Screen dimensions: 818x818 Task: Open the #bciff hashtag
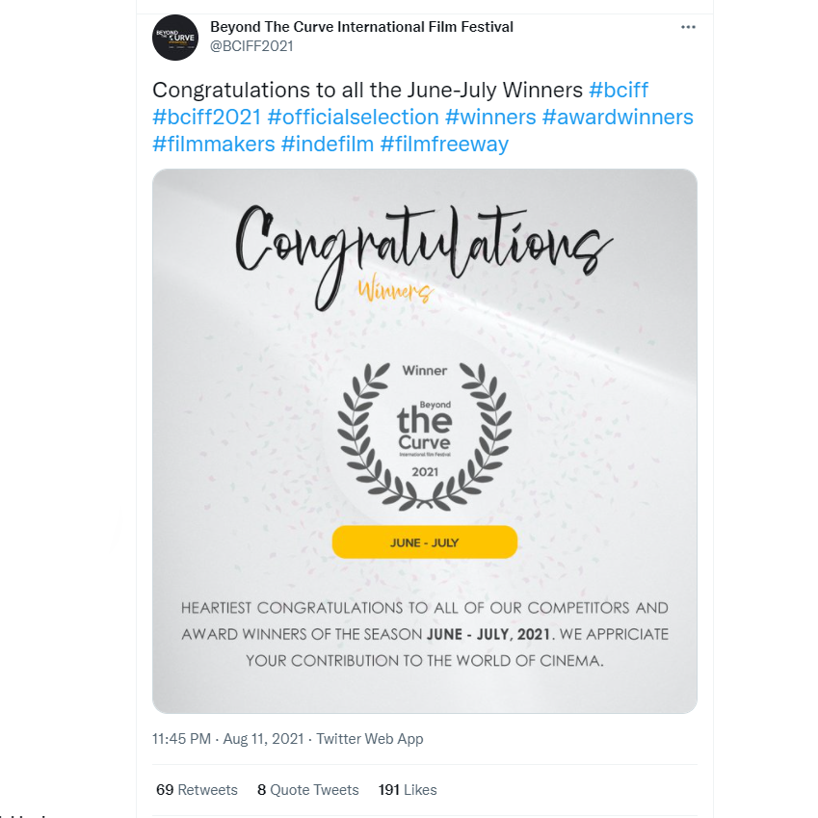[619, 91]
